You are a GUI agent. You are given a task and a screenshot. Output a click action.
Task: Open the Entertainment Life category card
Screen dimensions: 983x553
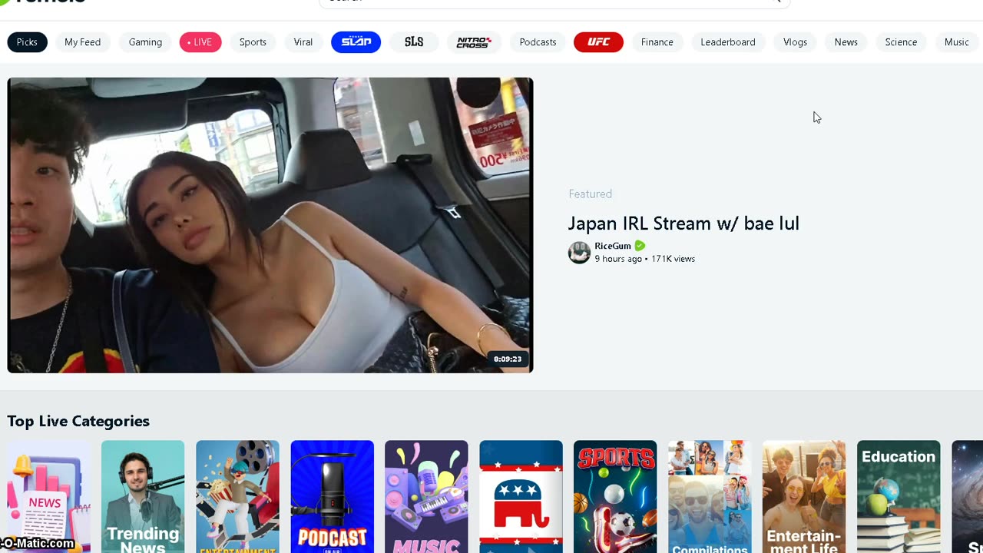[804, 496]
